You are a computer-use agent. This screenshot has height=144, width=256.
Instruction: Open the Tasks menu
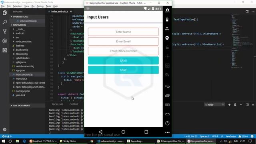[48, 6]
